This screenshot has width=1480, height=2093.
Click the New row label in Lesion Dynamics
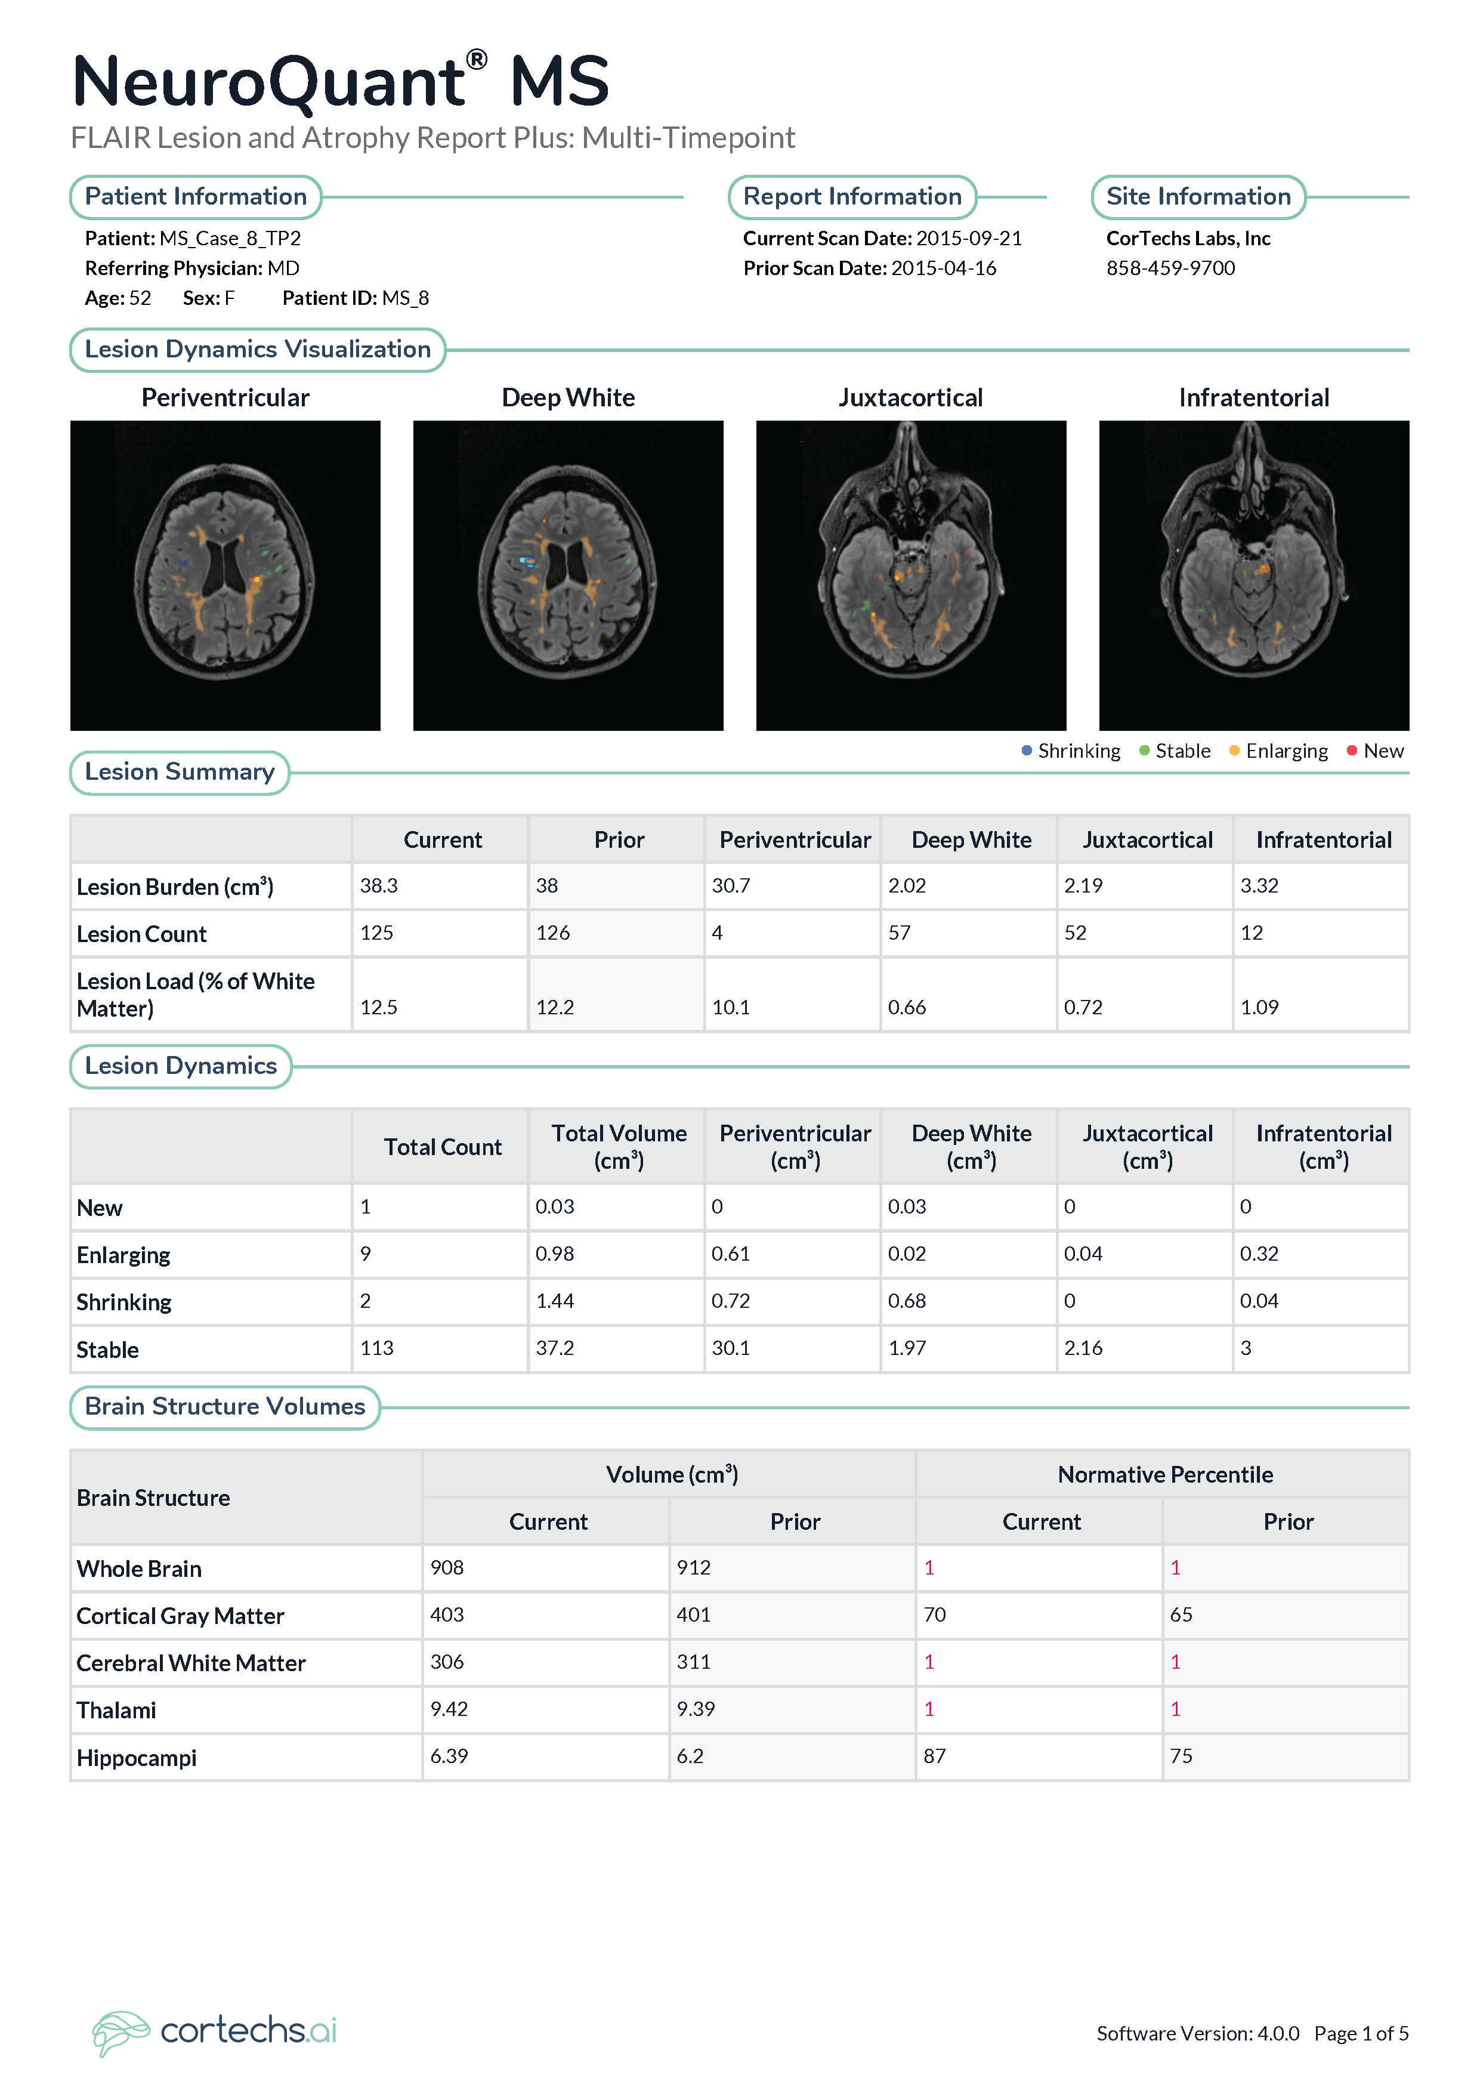100,1208
